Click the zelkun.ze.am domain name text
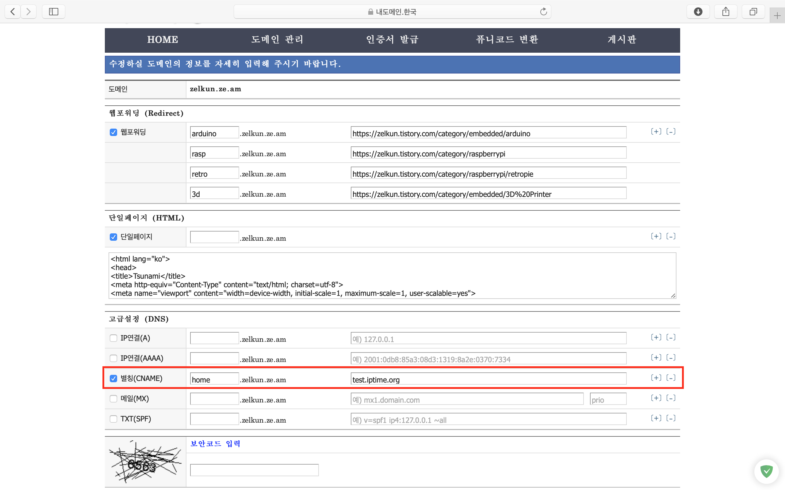This screenshot has height=490, width=785. coord(215,89)
